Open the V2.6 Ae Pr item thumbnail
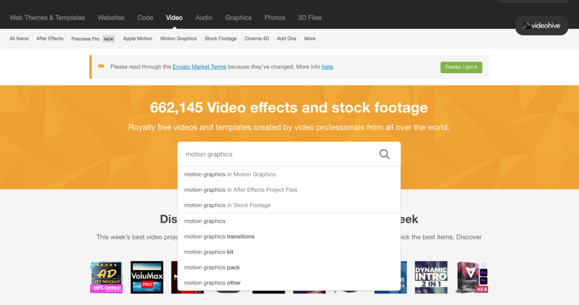This screenshot has width=579, height=305. 472,277
